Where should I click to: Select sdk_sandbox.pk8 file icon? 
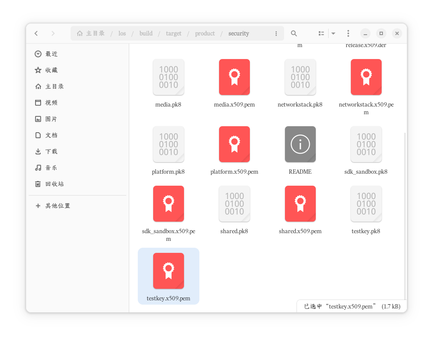point(366,144)
